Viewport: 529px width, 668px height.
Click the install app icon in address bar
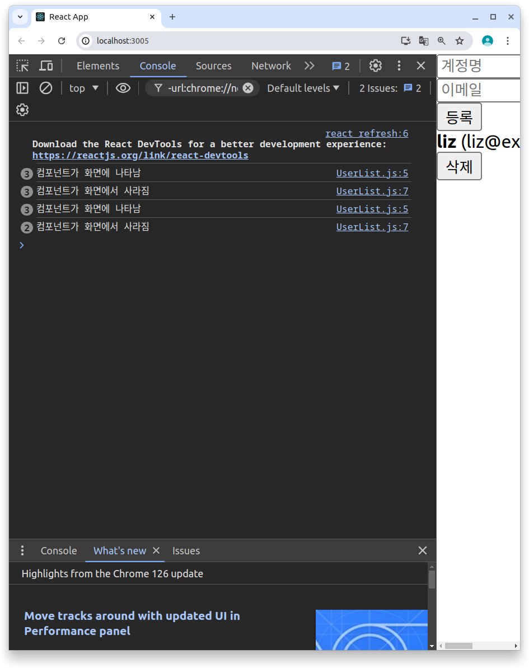click(405, 41)
